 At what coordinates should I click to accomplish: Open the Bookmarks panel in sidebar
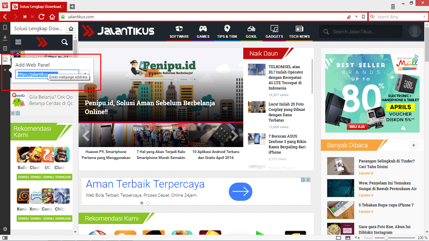tap(5, 27)
